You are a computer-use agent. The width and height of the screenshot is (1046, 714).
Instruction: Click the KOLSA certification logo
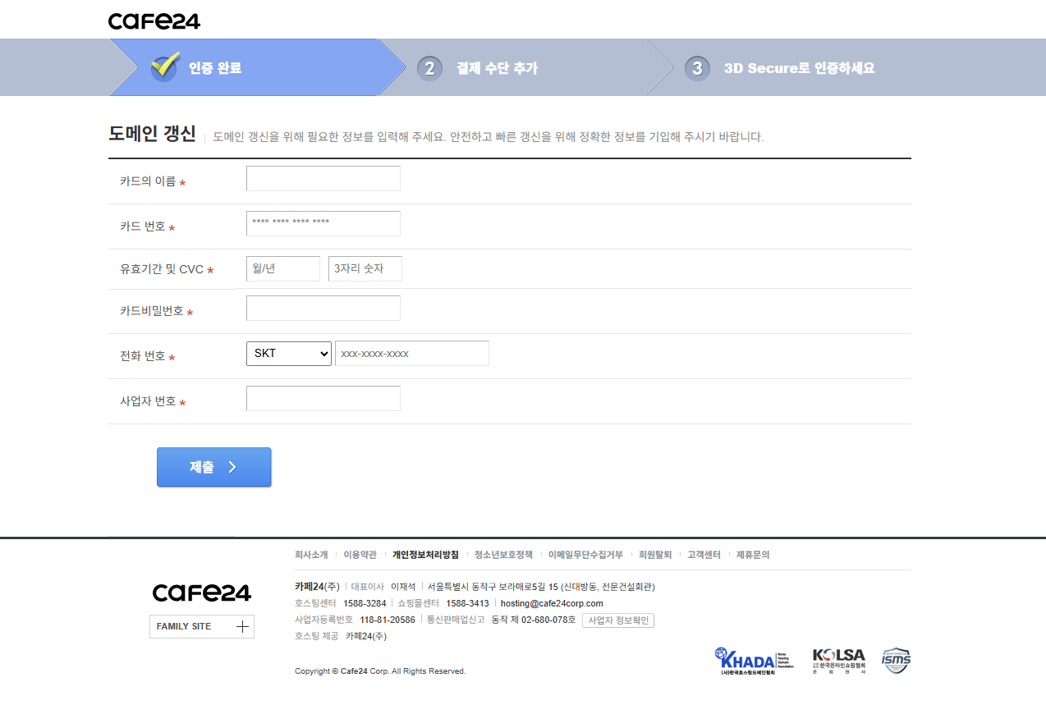838,661
